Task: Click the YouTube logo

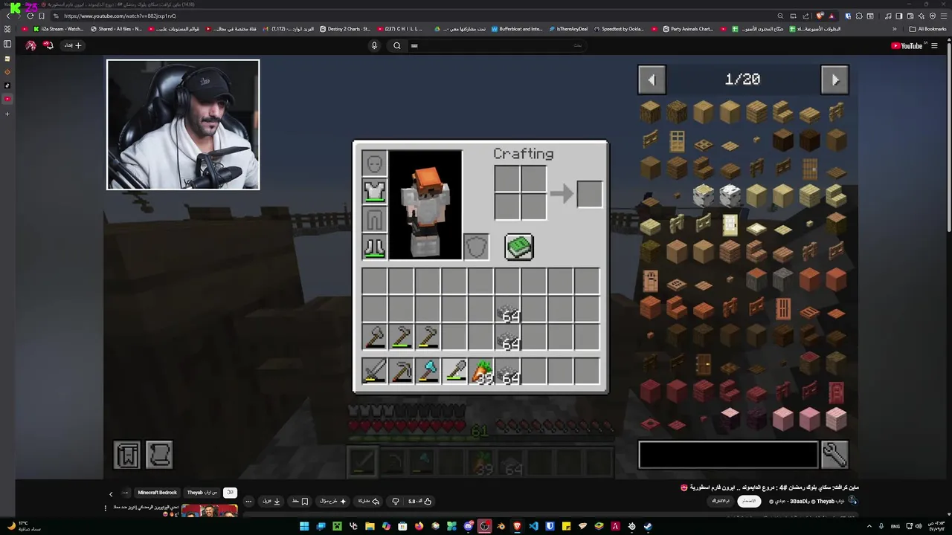Action: coord(907,46)
